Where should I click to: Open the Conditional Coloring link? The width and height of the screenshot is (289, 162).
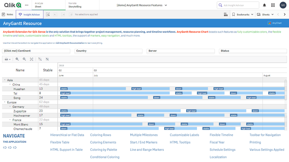coord(104,157)
